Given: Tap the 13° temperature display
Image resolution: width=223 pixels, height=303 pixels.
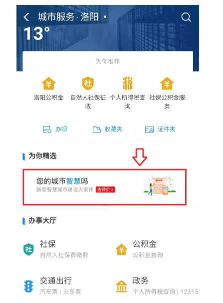Looking at the screenshot, I should [36, 33].
